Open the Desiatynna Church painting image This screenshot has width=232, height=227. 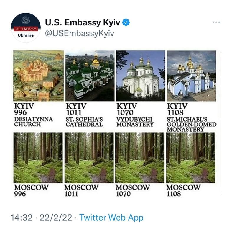38,76
